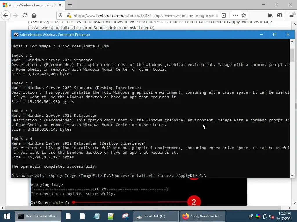Click 'X:\Sources>dir G:' text in page
The height and width of the screenshot is (222, 297).
[50, 203]
